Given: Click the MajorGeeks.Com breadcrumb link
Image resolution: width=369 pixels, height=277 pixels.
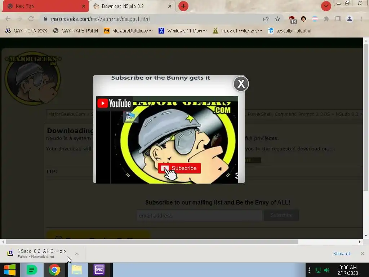Looking at the screenshot, I should [x=67, y=114].
